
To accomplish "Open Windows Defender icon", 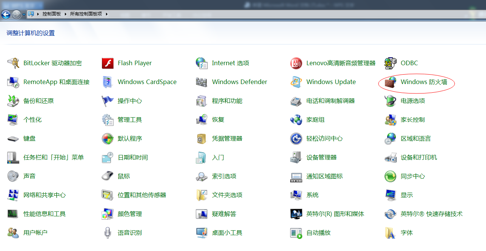I will pyautogui.click(x=202, y=82).
